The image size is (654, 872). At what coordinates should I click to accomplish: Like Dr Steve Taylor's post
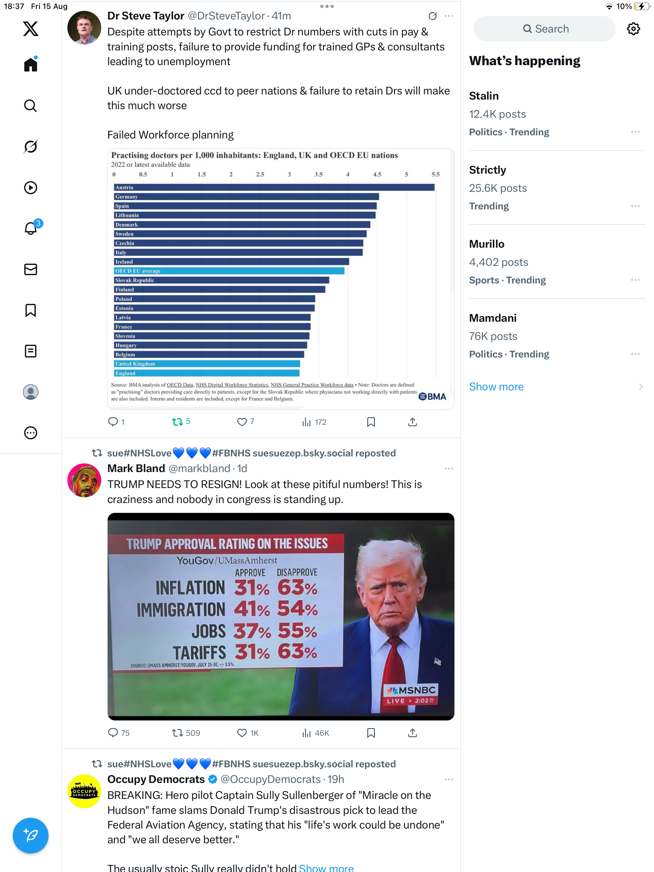click(x=242, y=422)
